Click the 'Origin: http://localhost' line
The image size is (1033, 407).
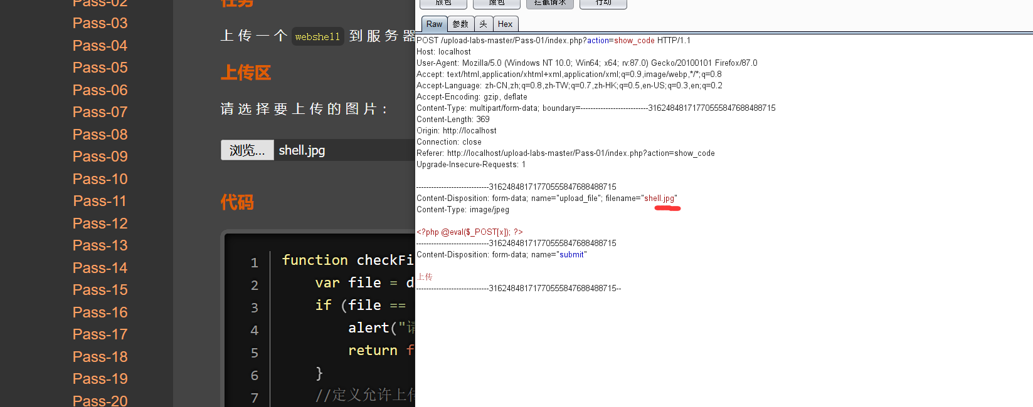[457, 131]
